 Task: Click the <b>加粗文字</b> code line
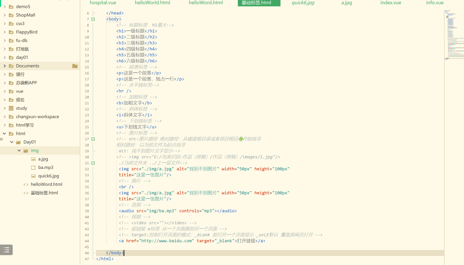pos(134,103)
